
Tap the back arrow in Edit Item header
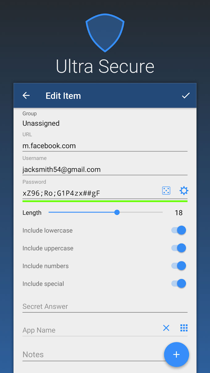click(x=26, y=96)
